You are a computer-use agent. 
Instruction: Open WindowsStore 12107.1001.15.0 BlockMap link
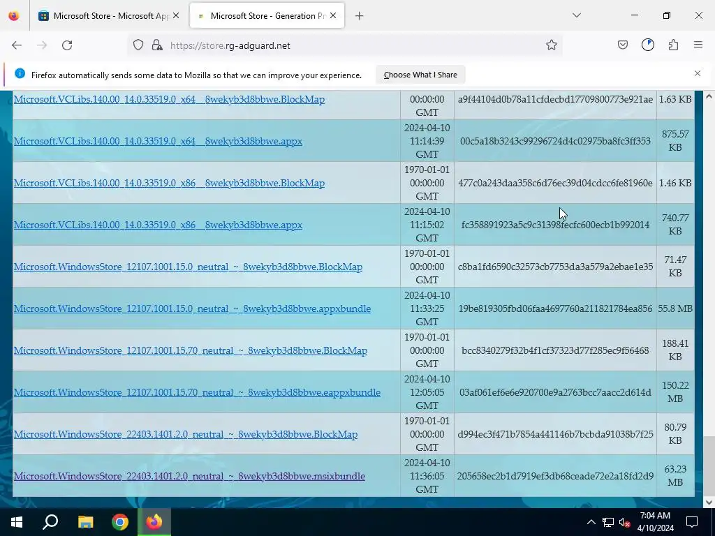[x=188, y=267]
